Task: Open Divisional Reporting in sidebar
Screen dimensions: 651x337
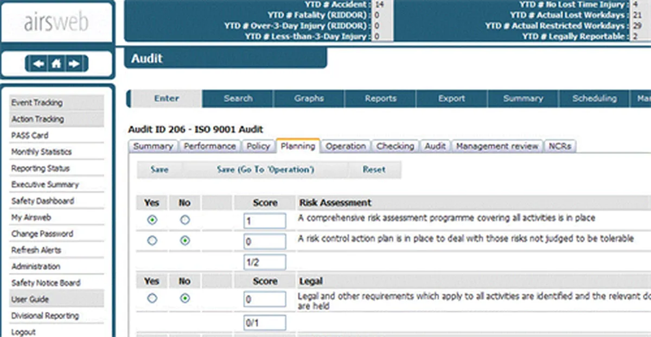Action: click(x=56, y=315)
